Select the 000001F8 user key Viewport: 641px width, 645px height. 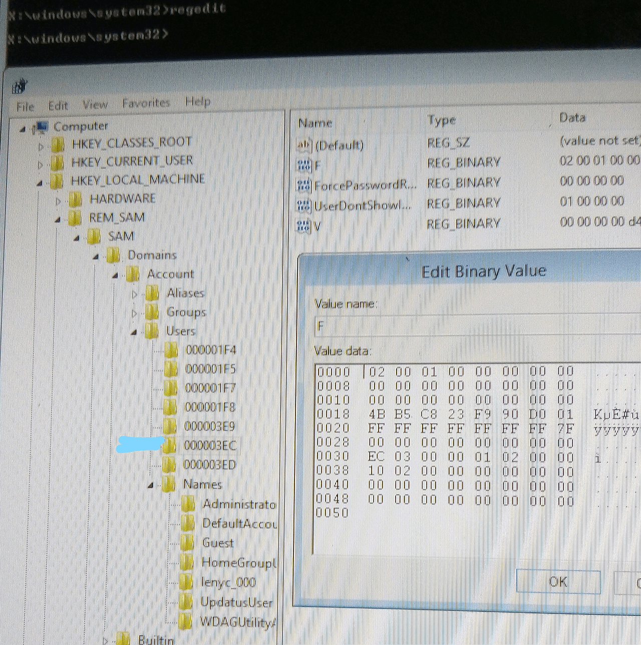(209, 407)
